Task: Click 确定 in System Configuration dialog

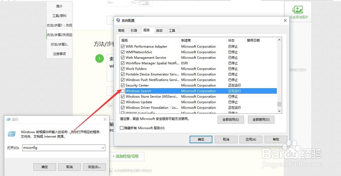Action: point(201,139)
